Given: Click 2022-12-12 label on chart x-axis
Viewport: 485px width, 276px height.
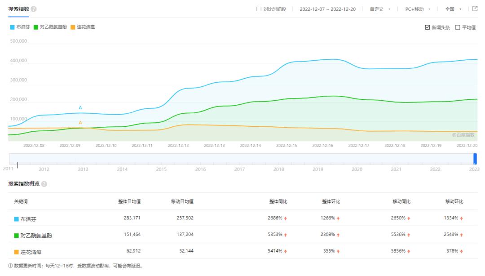Looking at the screenshot, I should [178, 145].
